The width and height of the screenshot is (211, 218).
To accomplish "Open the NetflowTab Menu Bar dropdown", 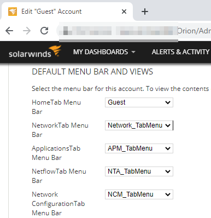I will pyautogui.click(x=139, y=171).
